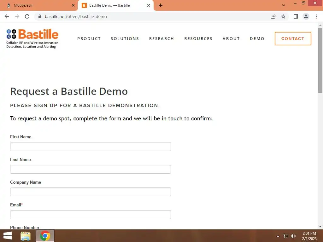The height and width of the screenshot is (242, 323).
Task: Click the scrollbar up arrow
Action: tap(320, 25)
